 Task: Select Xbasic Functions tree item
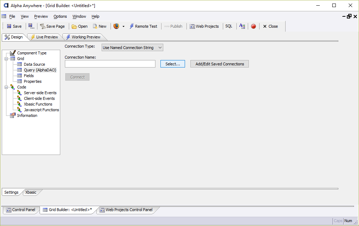pos(38,104)
